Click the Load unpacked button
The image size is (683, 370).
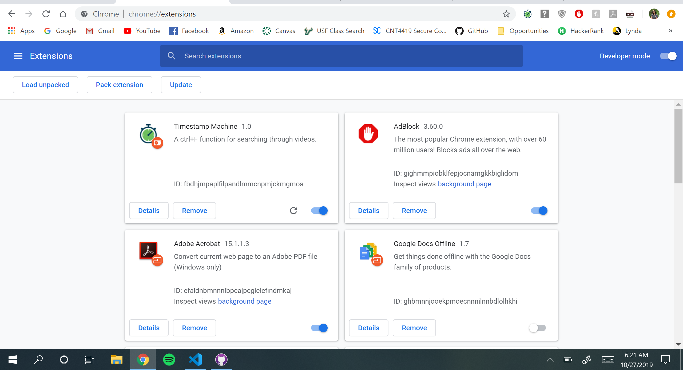[x=45, y=85]
